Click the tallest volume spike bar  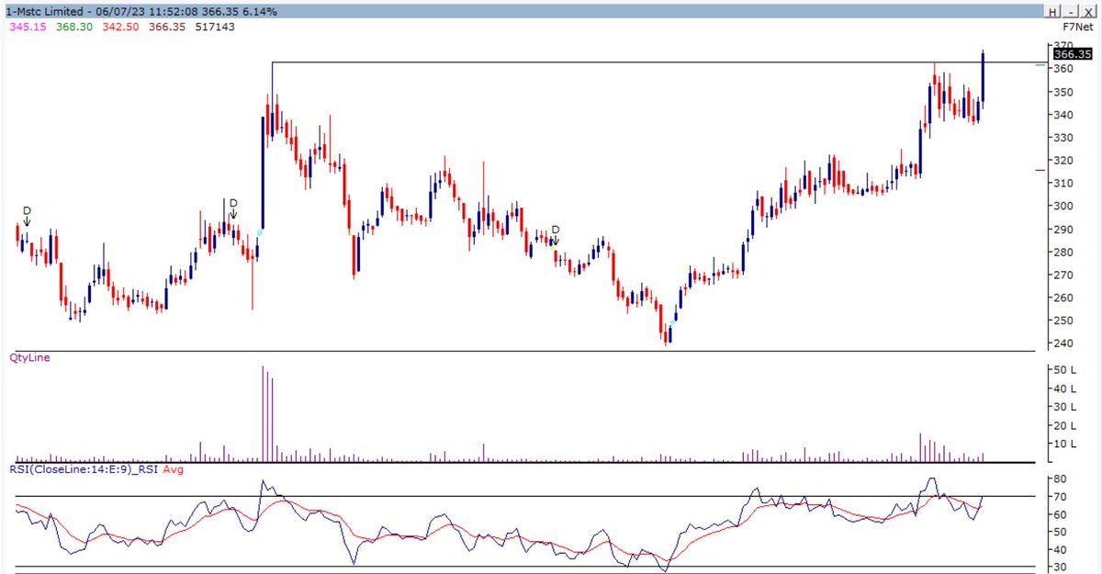[x=264, y=411]
